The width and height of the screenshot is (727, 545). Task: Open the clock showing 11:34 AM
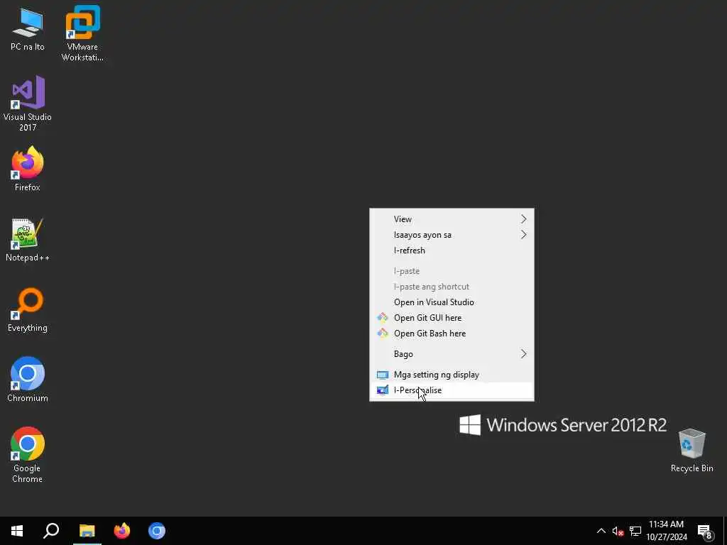[666, 531]
